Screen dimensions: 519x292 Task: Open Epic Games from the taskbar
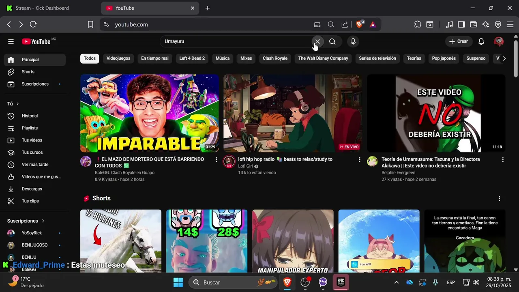(341, 282)
